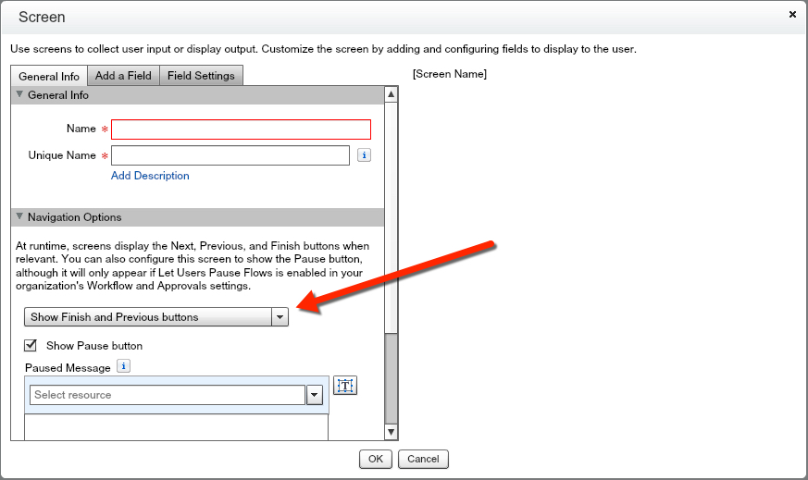The height and width of the screenshot is (480, 808).
Task: Click the scrollbar up arrow
Action: [391, 94]
